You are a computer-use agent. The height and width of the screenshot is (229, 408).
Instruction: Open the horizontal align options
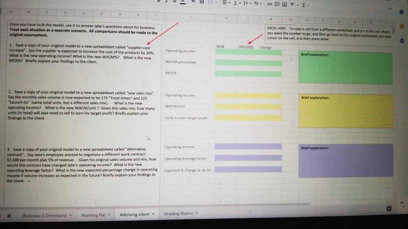226,3
